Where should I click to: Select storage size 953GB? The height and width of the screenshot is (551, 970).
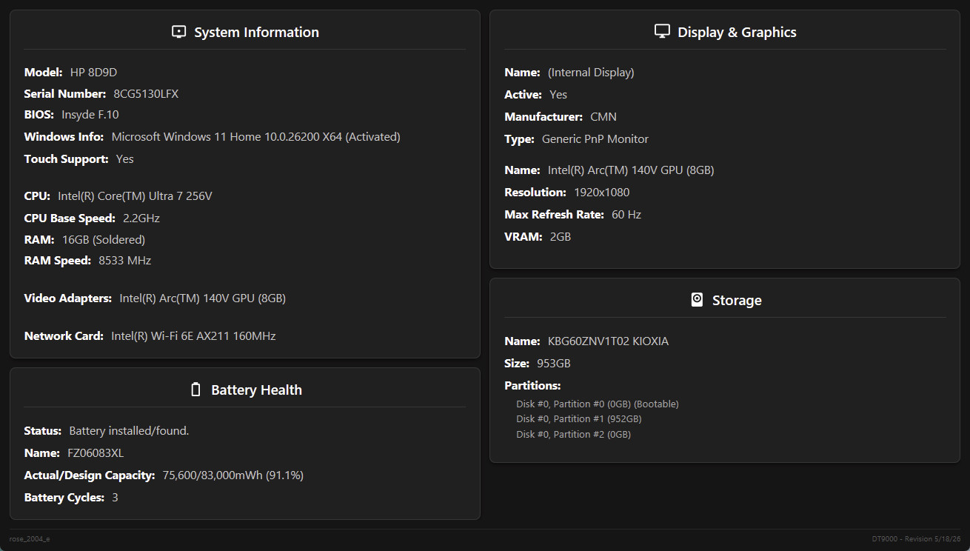point(554,364)
